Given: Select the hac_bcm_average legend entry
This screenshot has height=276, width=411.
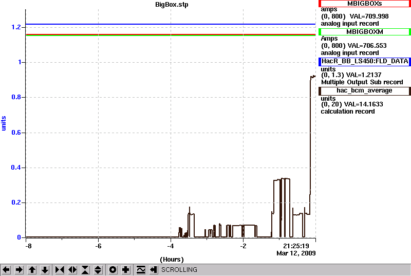Looking at the screenshot, I should (x=365, y=90).
